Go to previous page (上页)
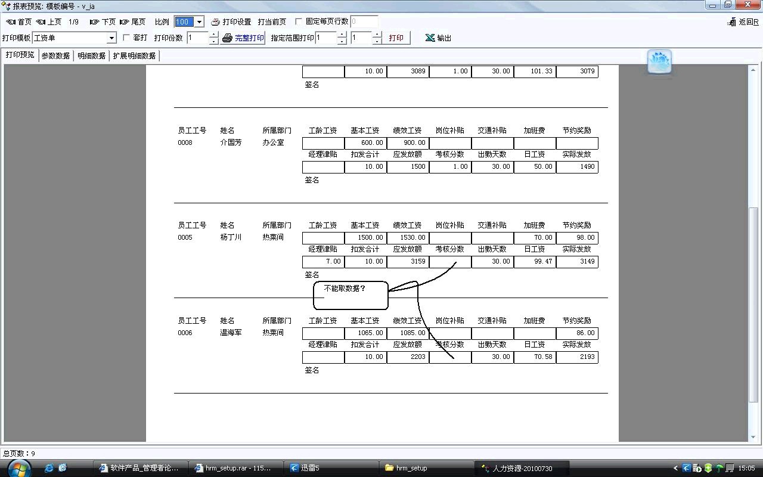The width and height of the screenshot is (763, 477). click(49, 22)
